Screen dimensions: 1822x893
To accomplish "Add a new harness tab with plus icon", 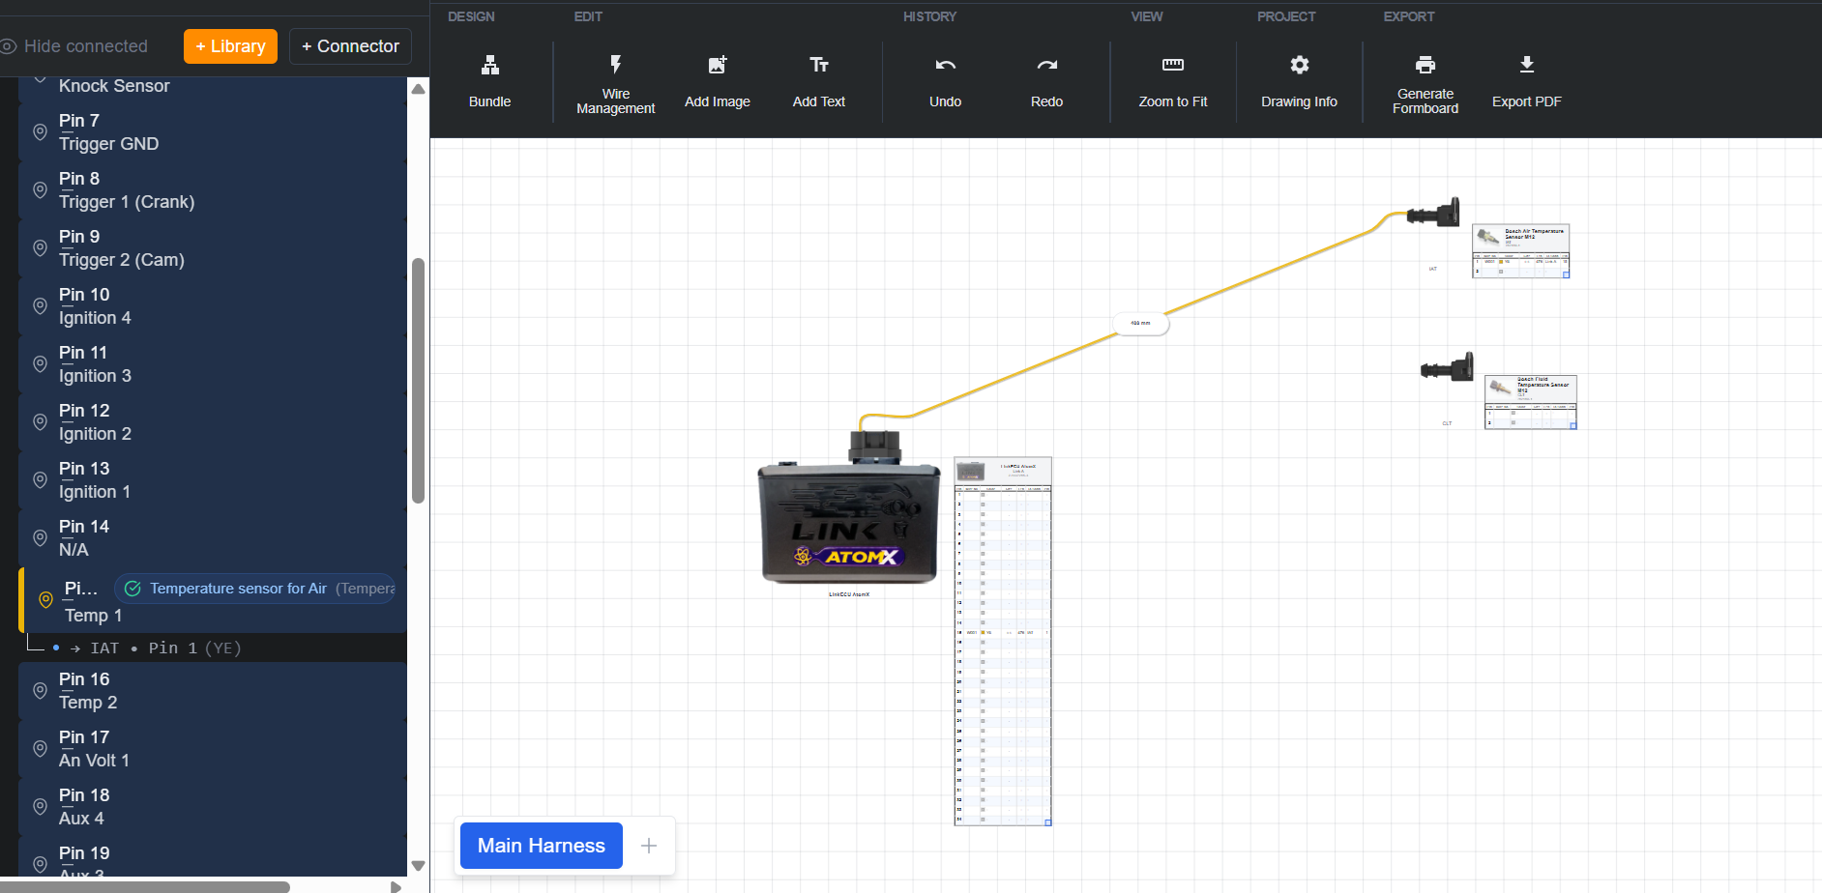I will [x=649, y=846].
